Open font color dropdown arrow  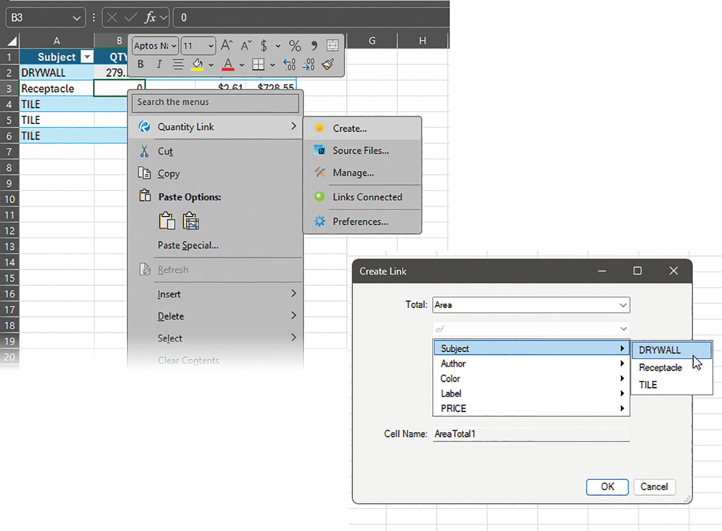(x=242, y=65)
